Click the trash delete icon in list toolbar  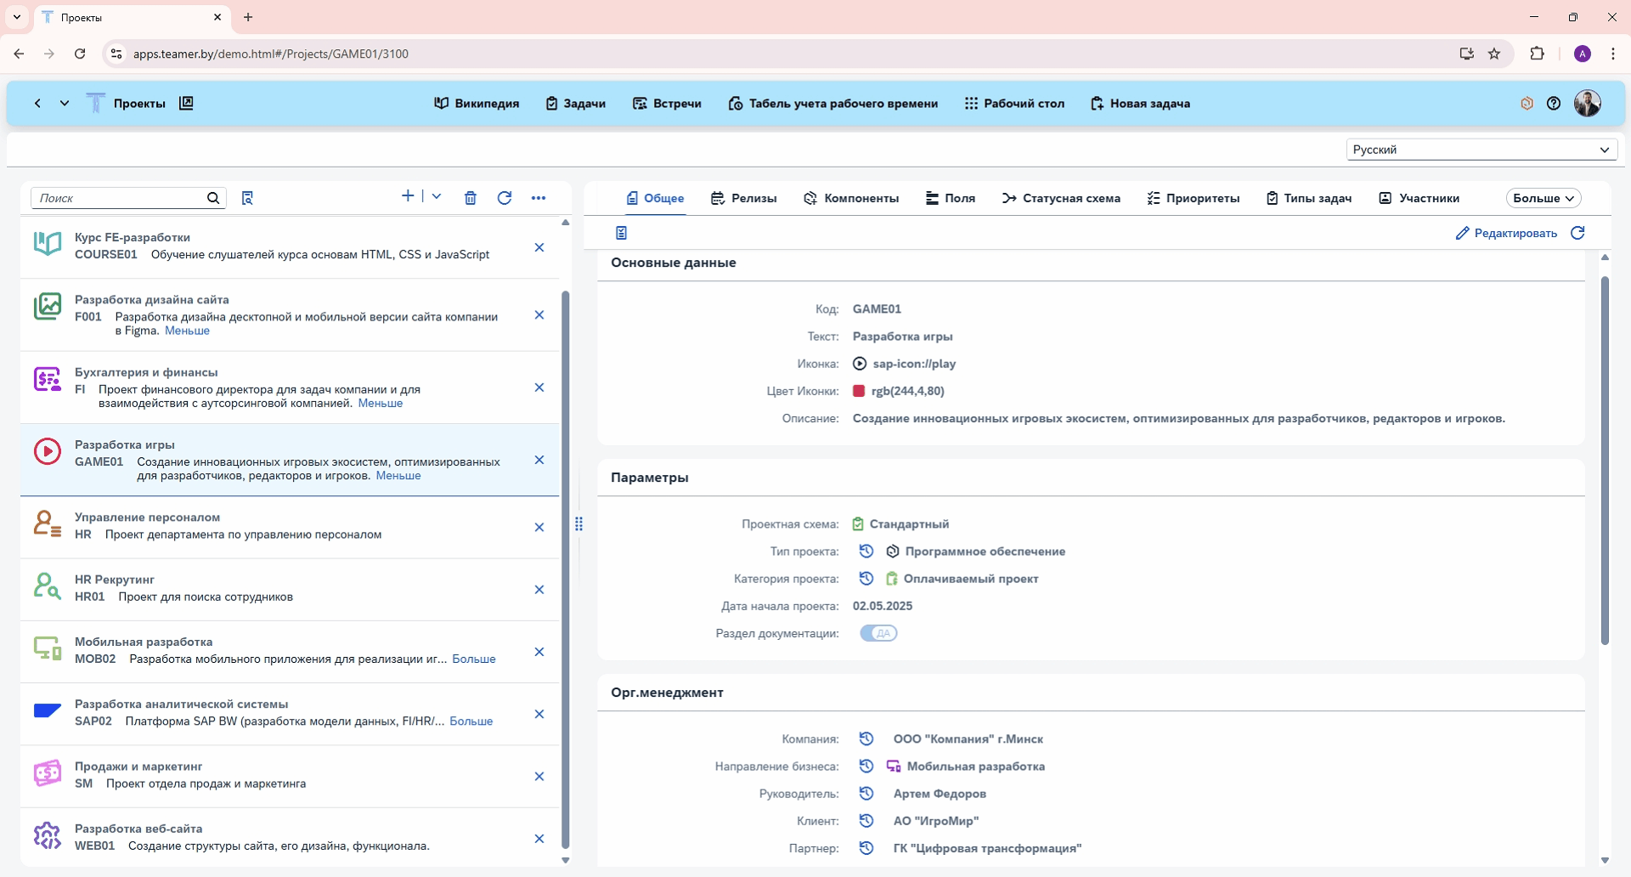tap(471, 198)
